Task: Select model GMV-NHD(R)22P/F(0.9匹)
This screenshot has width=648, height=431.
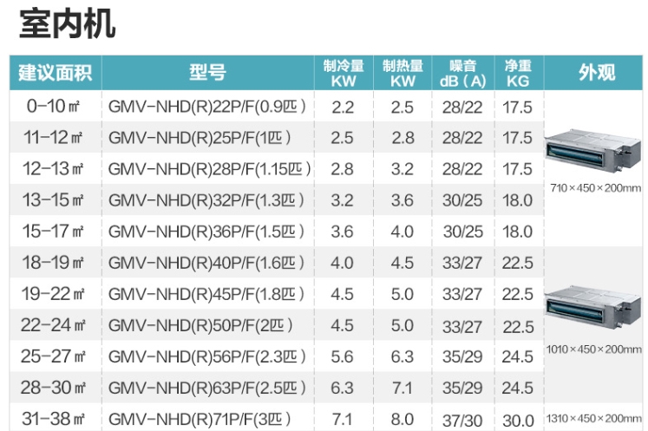Action: pyautogui.click(x=207, y=108)
